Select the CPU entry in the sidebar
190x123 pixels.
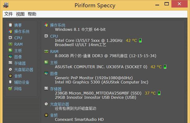pyautogui.click(x=18, y=38)
